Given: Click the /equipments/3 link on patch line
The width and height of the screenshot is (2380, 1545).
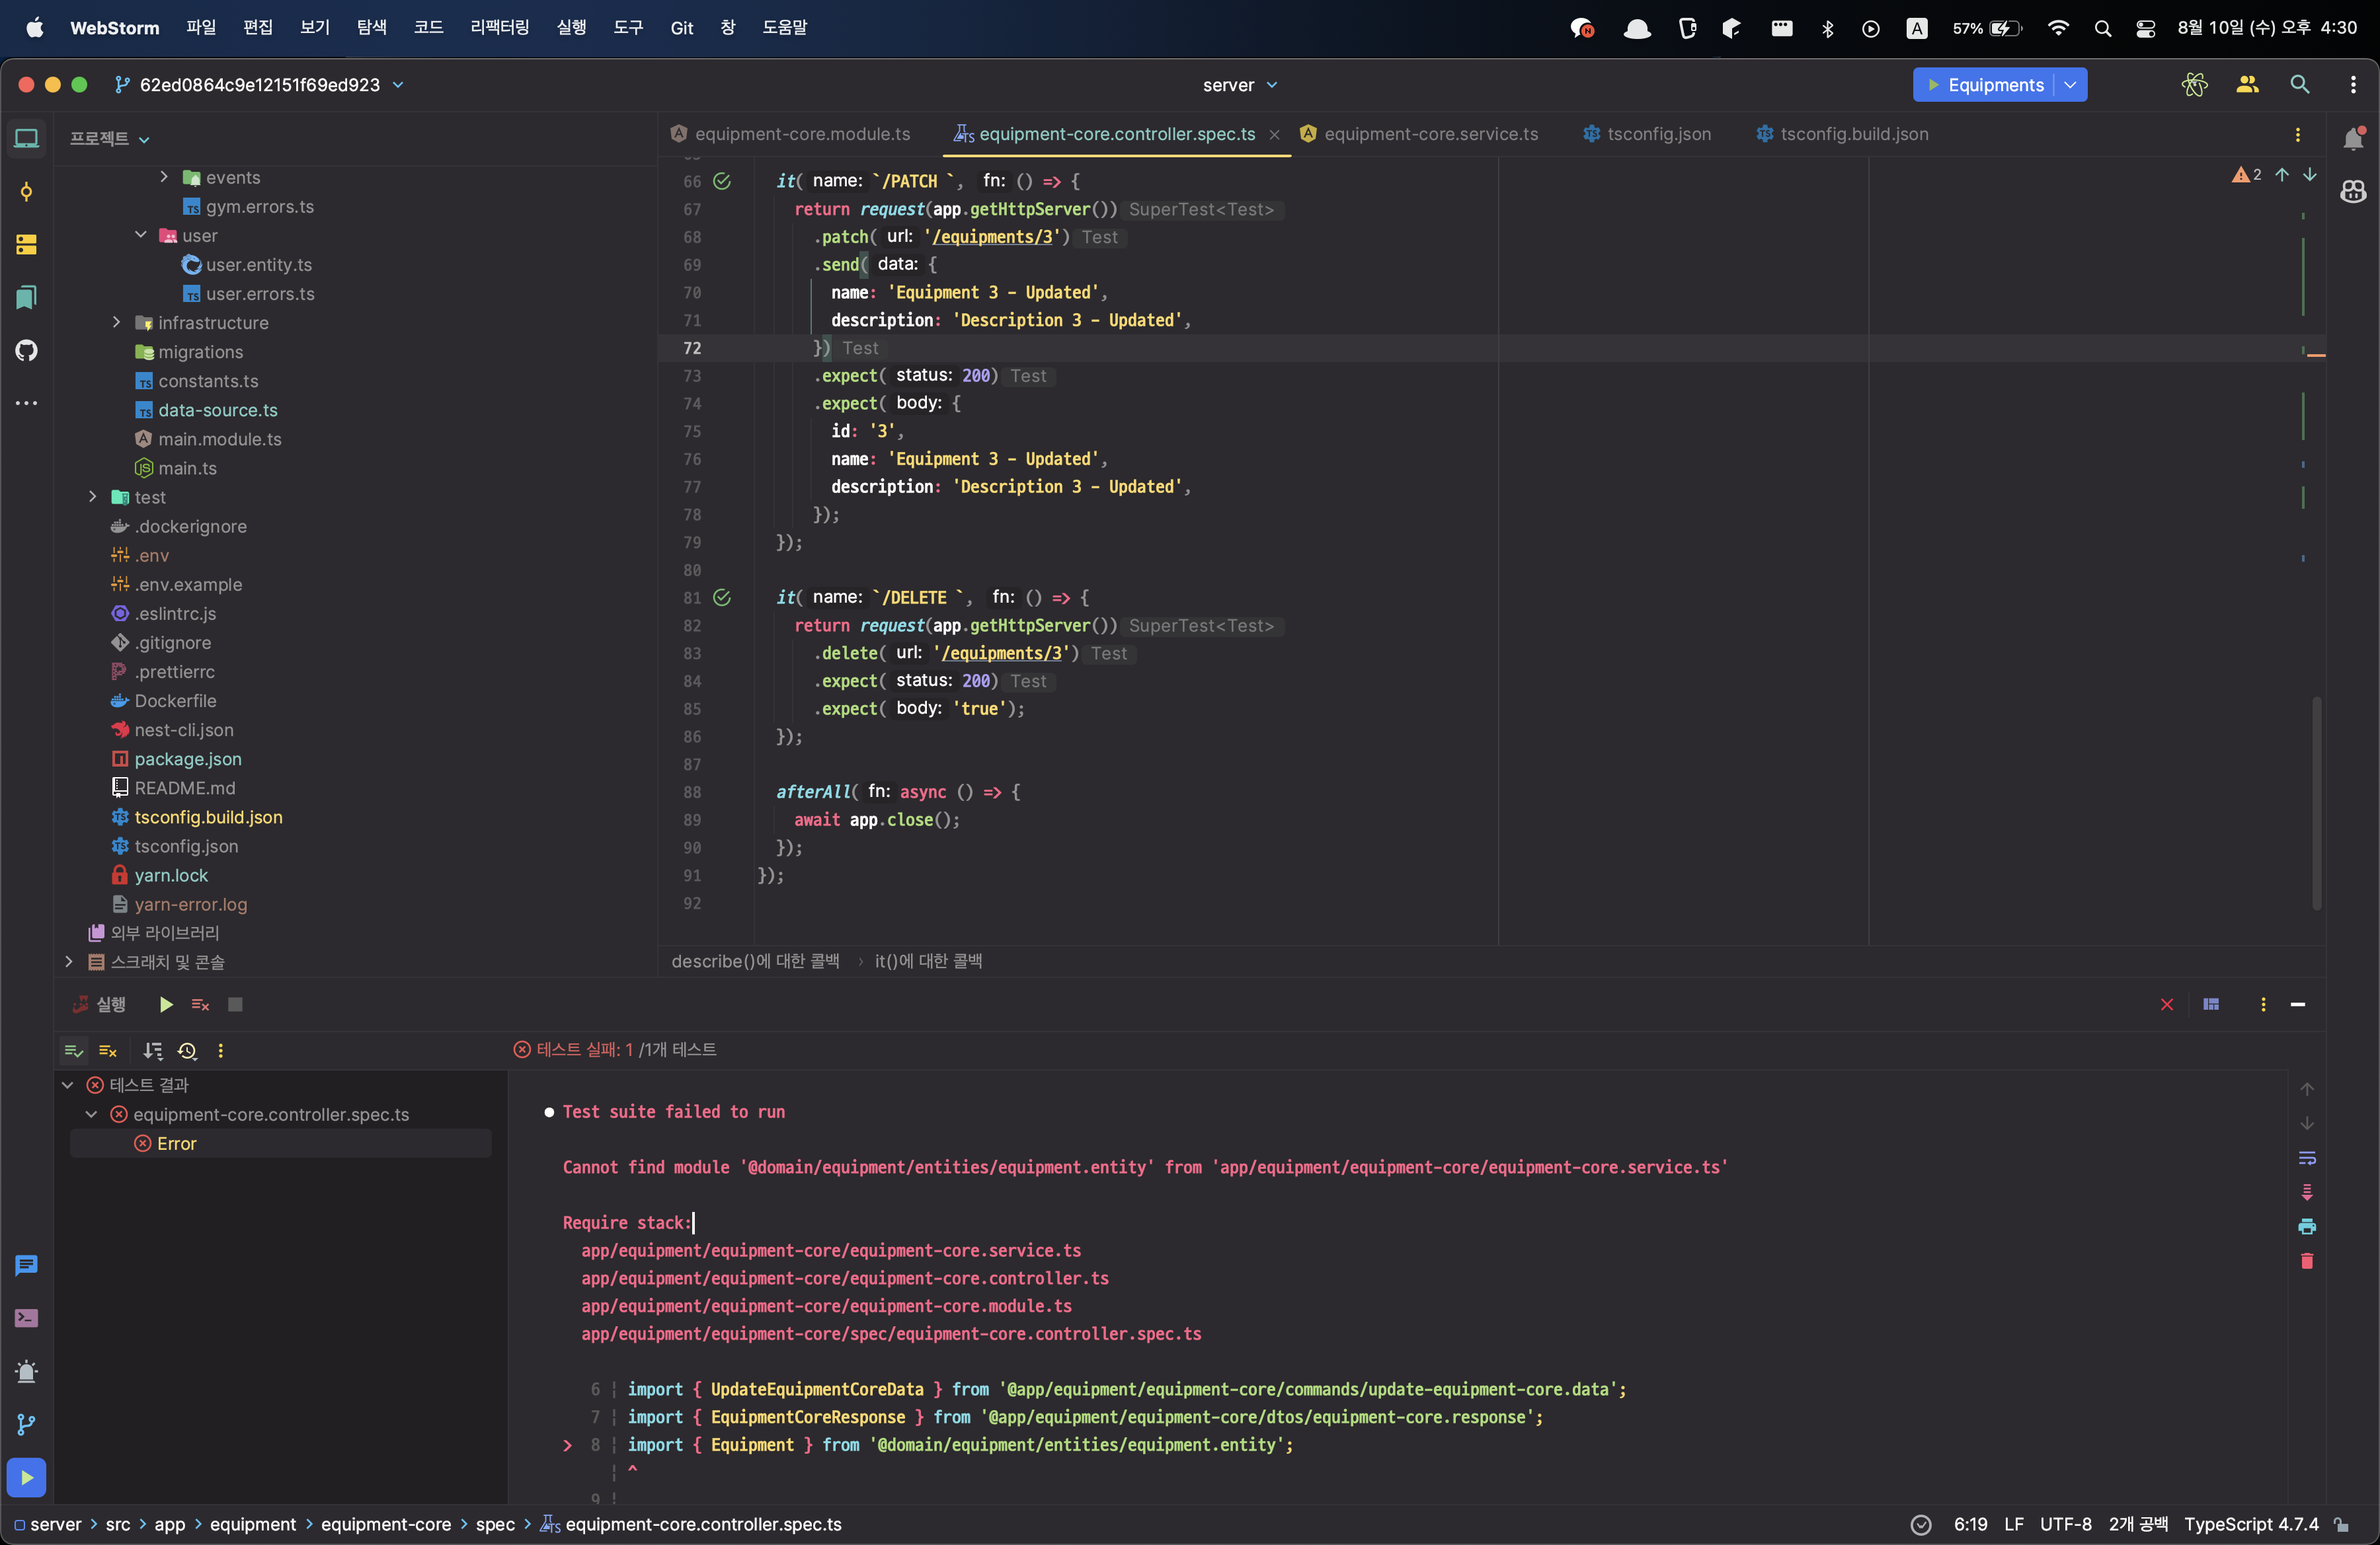Looking at the screenshot, I should tap(993, 237).
